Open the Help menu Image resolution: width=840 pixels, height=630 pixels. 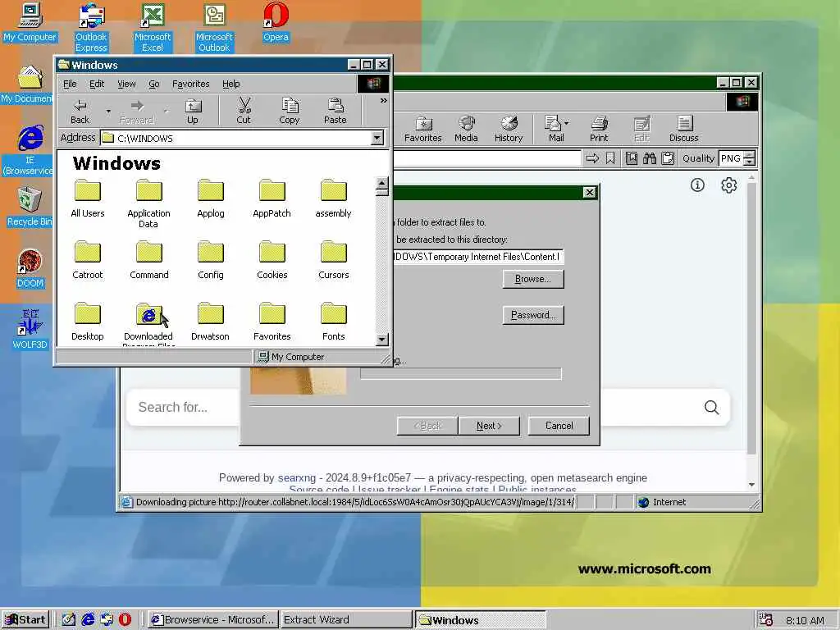tap(231, 84)
